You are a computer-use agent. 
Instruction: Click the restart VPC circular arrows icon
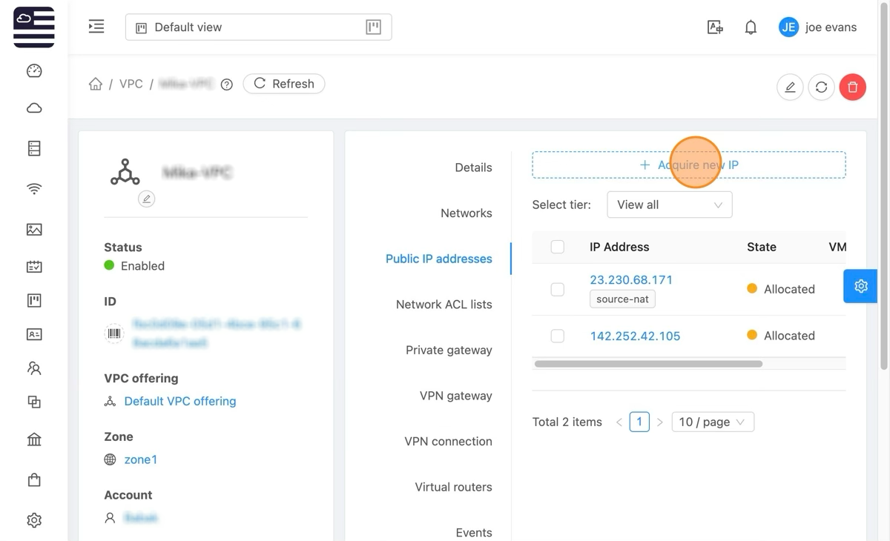pos(821,87)
